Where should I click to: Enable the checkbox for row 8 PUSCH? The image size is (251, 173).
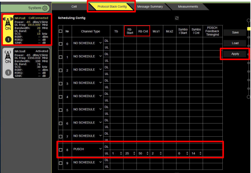tap(60, 150)
